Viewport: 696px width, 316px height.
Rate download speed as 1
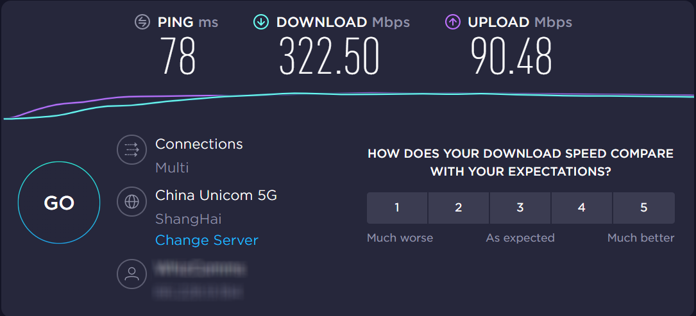tap(397, 208)
